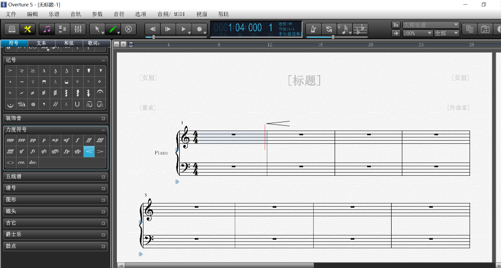Expand the 五线谱 panel
This screenshot has width=501, height=268.
coord(55,176)
